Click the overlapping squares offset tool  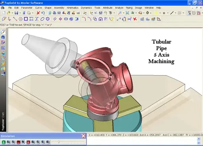click(95, 19)
